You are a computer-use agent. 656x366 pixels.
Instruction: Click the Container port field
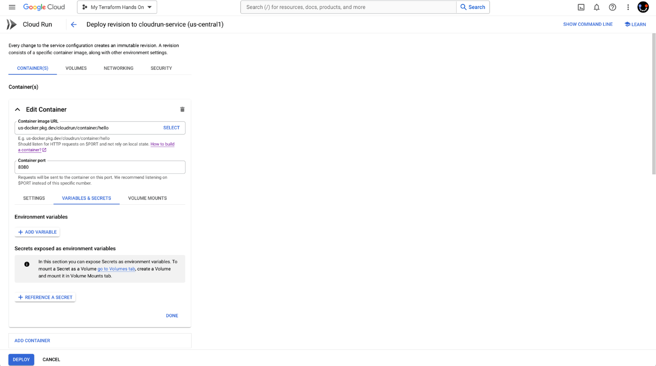coord(100,167)
